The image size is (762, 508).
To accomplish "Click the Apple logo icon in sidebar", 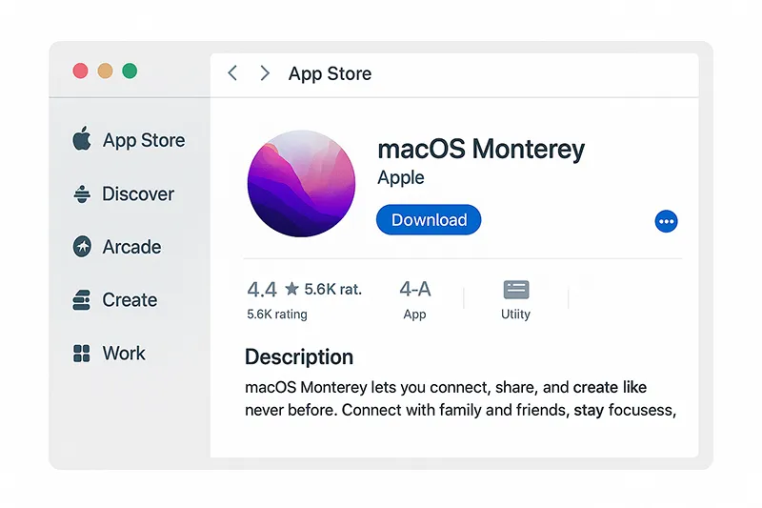I will pyautogui.click(x=82, y=140).
